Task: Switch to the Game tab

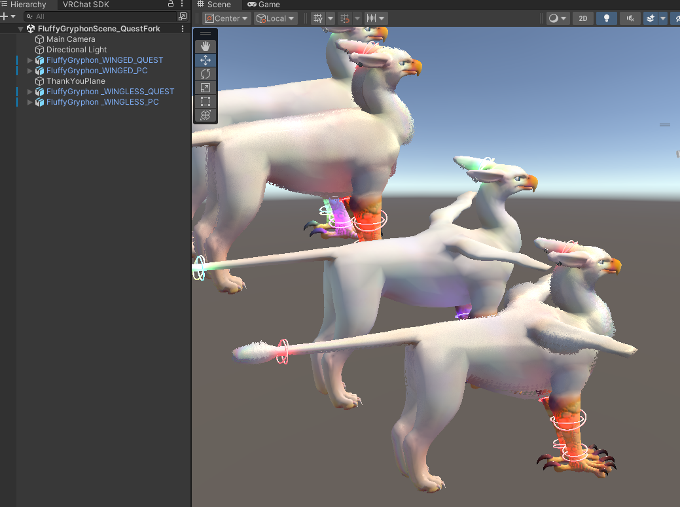Action: 264,5
